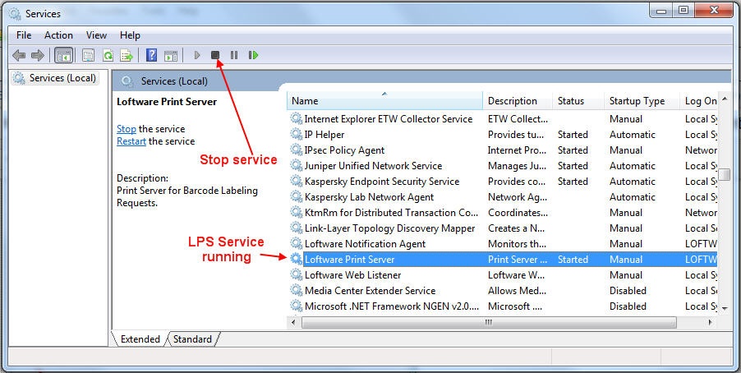Select Services (Local) tree node
Viewport: 741px width, 373px height.
point(55,78)
